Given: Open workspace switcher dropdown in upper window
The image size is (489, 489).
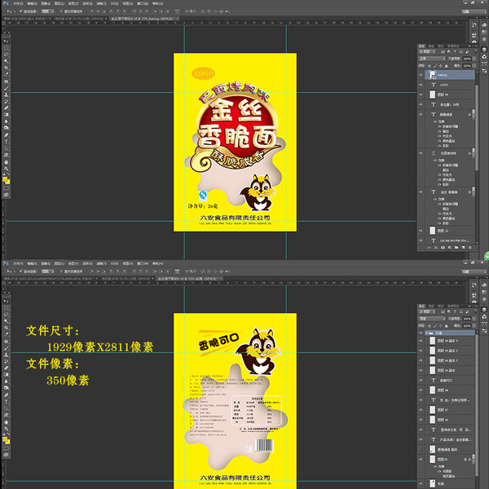Looking at the screenshot, I should [474, 11].
